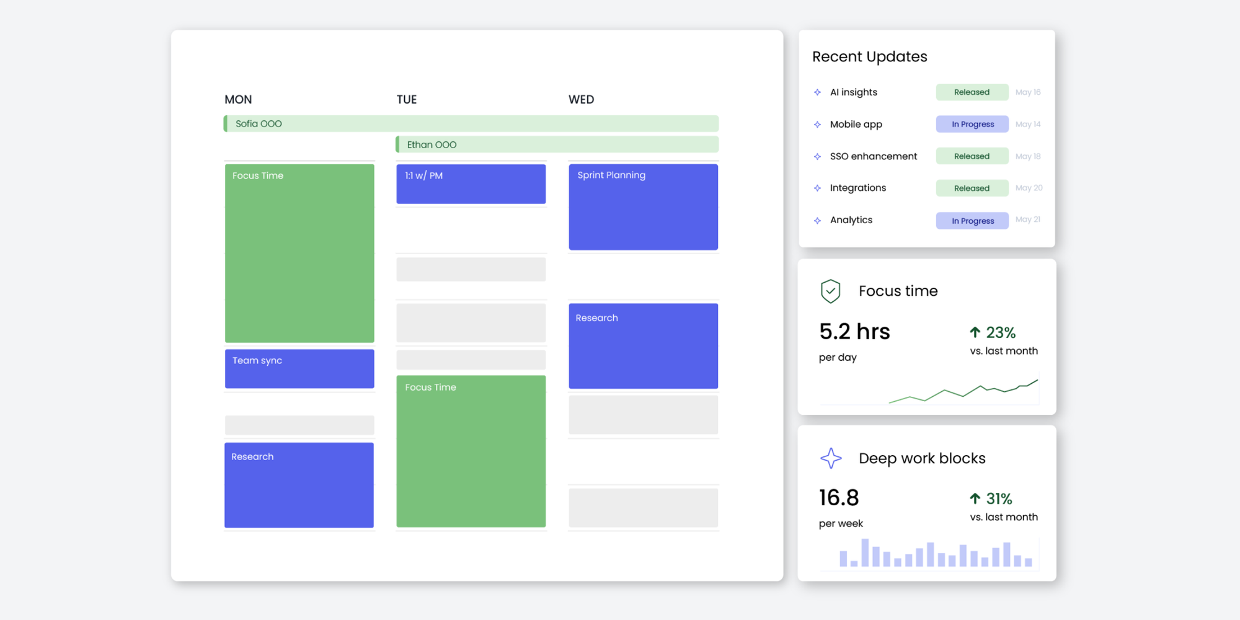Viewport: 1240px width, 620px height.
Task: Click the 16.8 per week value
Action: 839,498
